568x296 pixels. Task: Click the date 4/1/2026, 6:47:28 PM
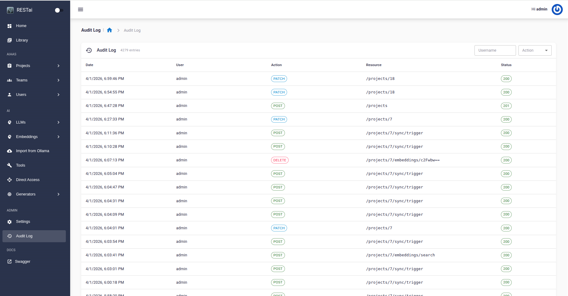tap(105, 106)
